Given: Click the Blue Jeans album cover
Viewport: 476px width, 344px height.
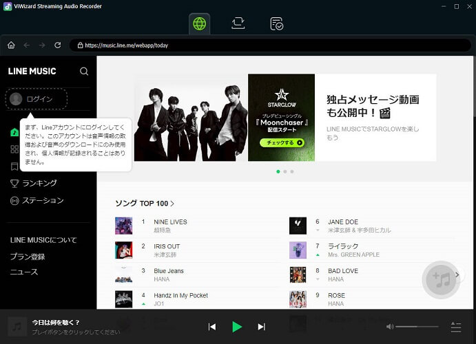Looking at the screenshot, I should [123, 275].
